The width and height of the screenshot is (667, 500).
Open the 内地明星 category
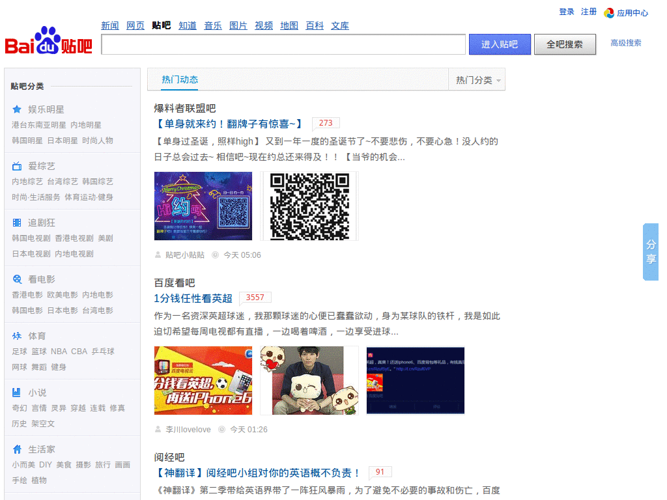[x=86, y=125]
